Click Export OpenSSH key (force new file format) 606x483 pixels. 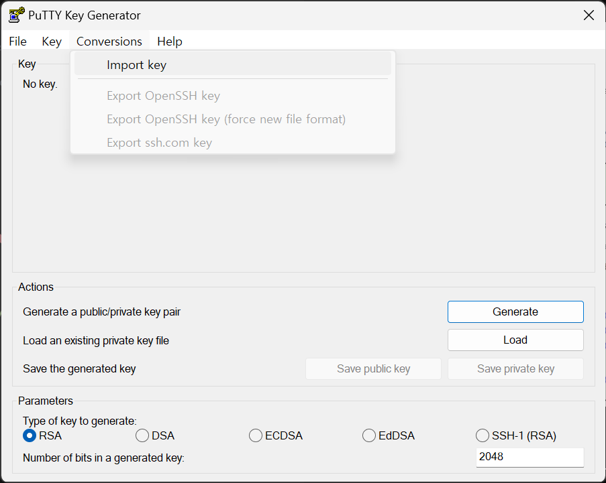click(233, 119)
